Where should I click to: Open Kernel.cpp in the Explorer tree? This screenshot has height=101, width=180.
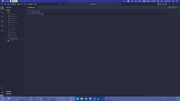coord(13,29)
